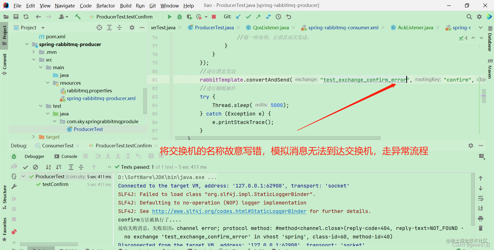Image resolution: width=494 pixels, height=250 pixels.
Task: Select testConfirm in test results tree
Action: click(x=55, y=184)
